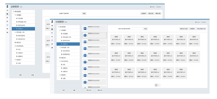Collapse 测试部门 node in 设备管理 tree
The image size is (217, 99).
(x=15, y=60)
